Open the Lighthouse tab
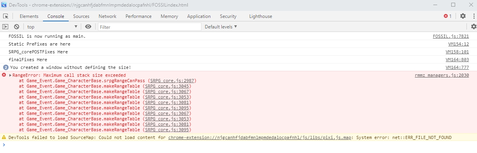477x153 pixels. pos(261,16)
